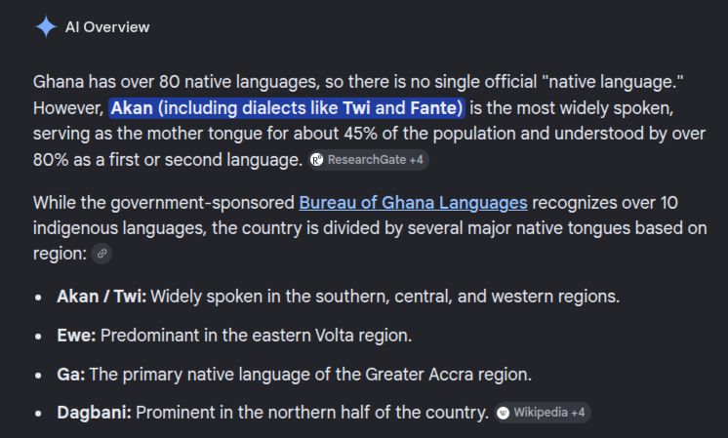The height and width of the screenshot is (438, 728).
Task: Open the ResearchGate +4 sources chip
Action: click(369, 160)
